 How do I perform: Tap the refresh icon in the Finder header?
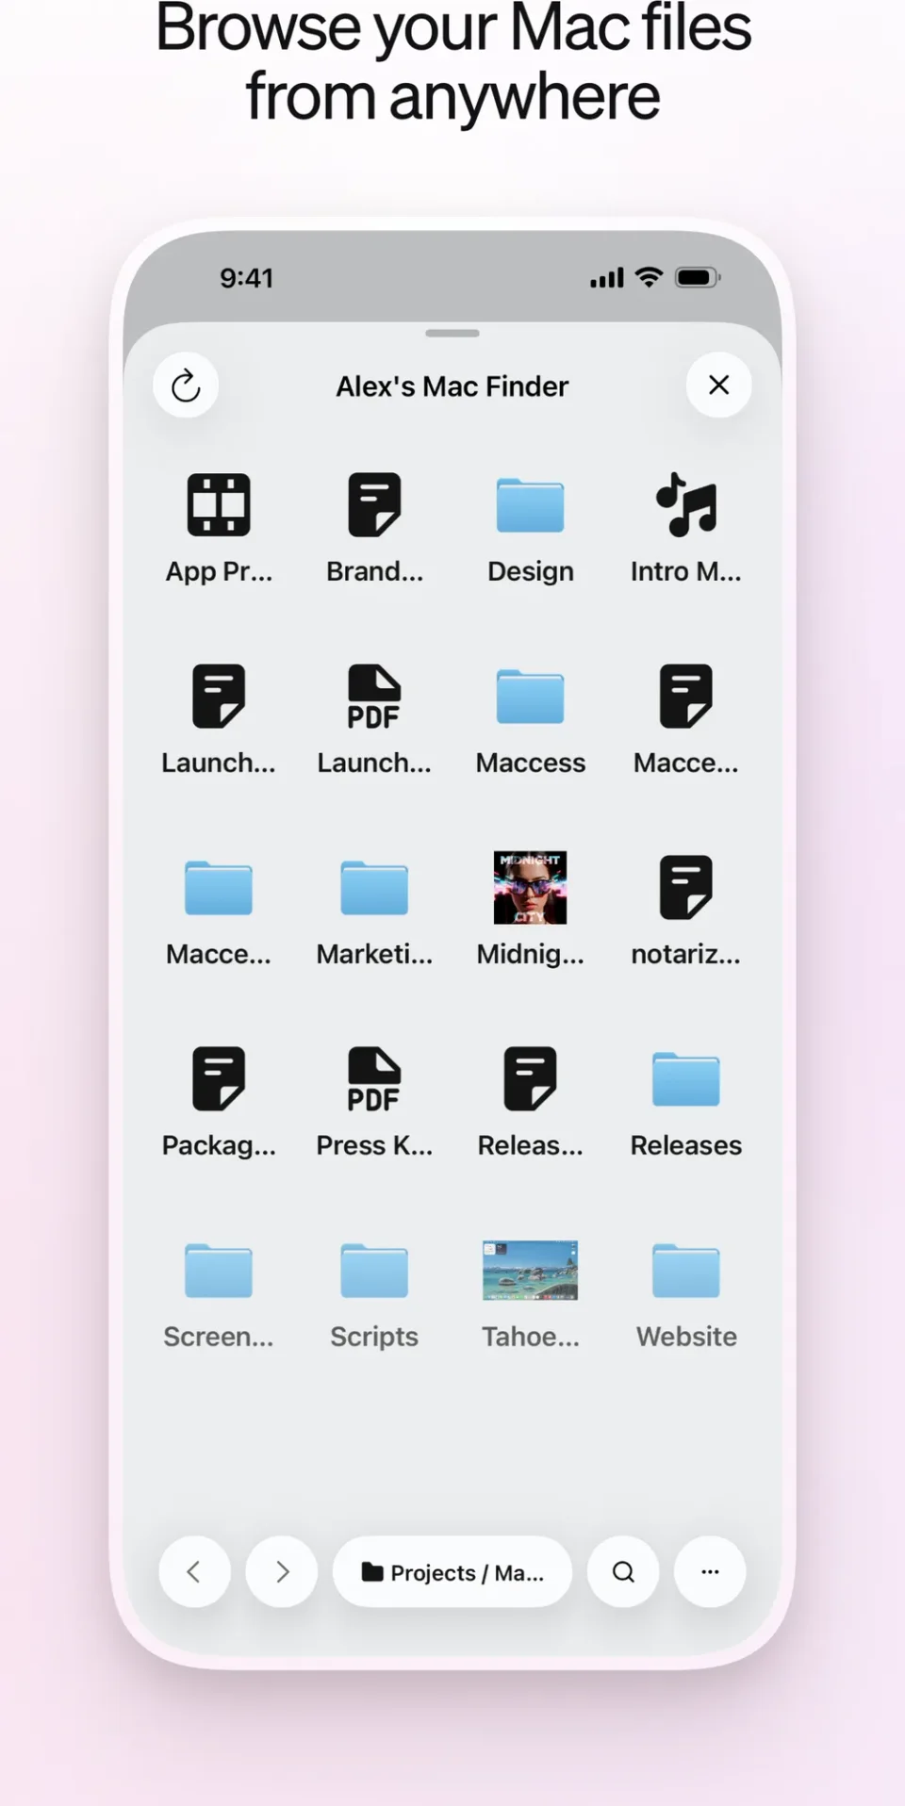point(186,386)
